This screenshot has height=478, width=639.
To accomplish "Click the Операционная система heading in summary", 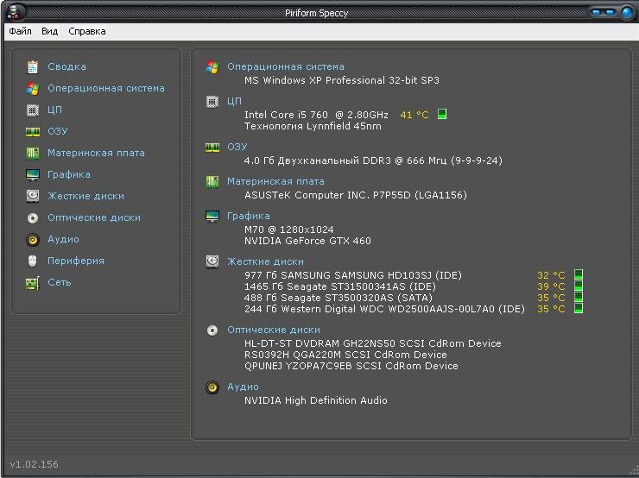I will coord(286,66).
